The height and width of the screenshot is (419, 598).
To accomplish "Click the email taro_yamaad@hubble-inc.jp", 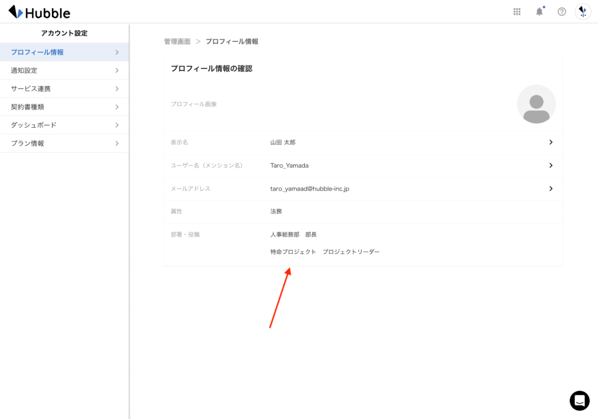I will [x=310, y=189].
